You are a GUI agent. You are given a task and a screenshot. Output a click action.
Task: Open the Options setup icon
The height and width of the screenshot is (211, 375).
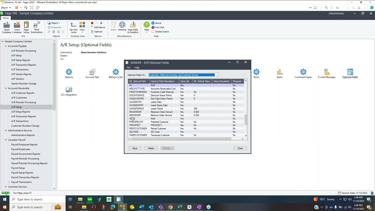pyautogui.click(x=69, y=74)
